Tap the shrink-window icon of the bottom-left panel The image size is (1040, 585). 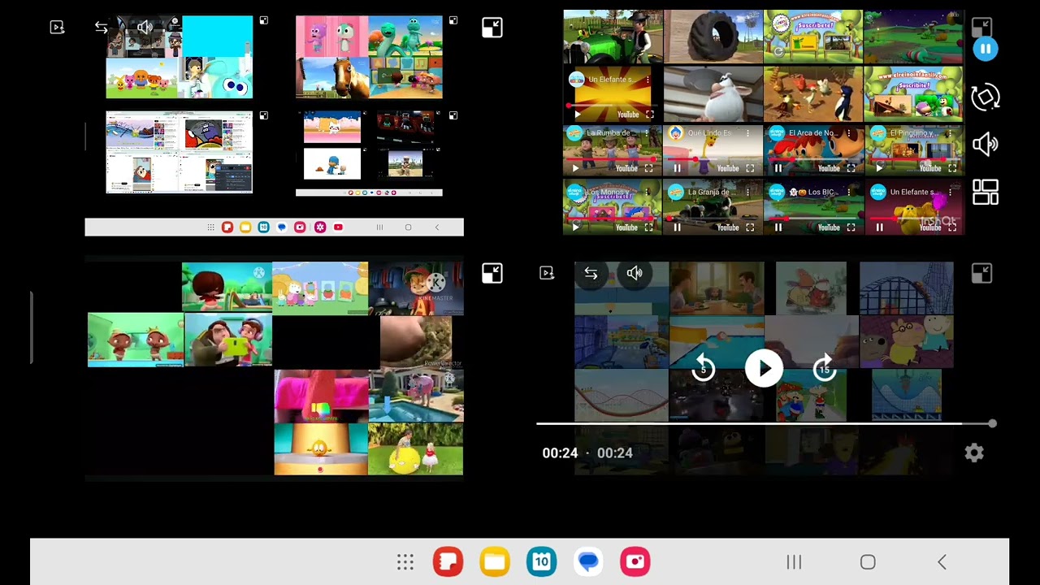(492, 274)
